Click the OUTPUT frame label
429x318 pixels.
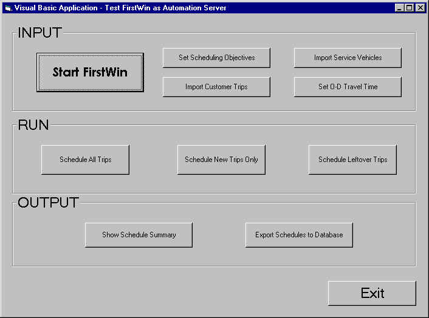pos(48,203)
